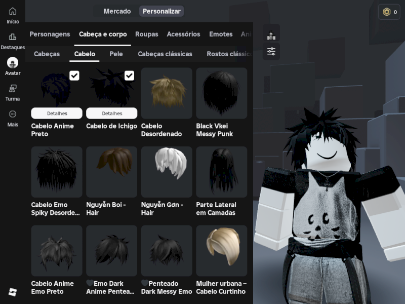This screenshot has height=304, width=405.
Task: Equip Parte Lateral em Camadas hair
Action: tap(222, 172)
